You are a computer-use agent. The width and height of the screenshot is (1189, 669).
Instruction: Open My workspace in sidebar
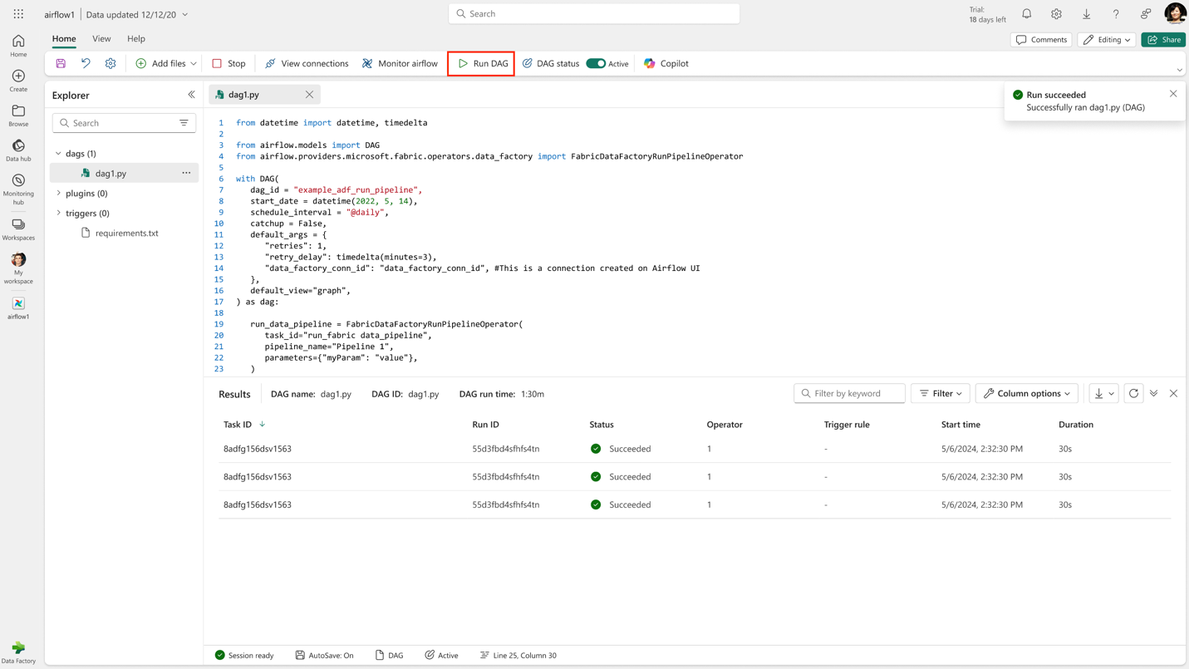point(18,268)
